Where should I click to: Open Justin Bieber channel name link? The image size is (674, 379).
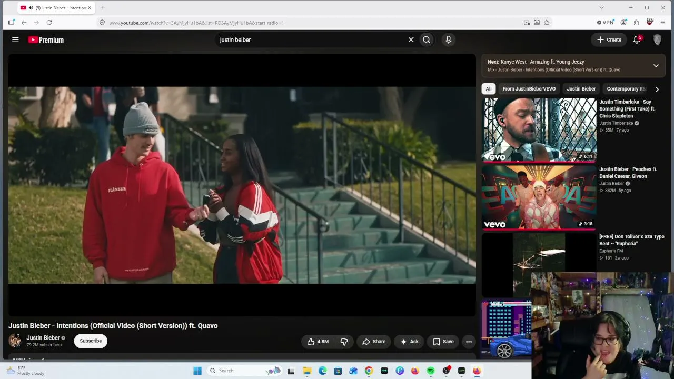[43, 338]
